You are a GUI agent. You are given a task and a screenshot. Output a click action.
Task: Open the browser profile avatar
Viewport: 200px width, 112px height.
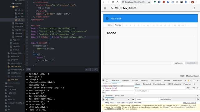coord(192,2)
